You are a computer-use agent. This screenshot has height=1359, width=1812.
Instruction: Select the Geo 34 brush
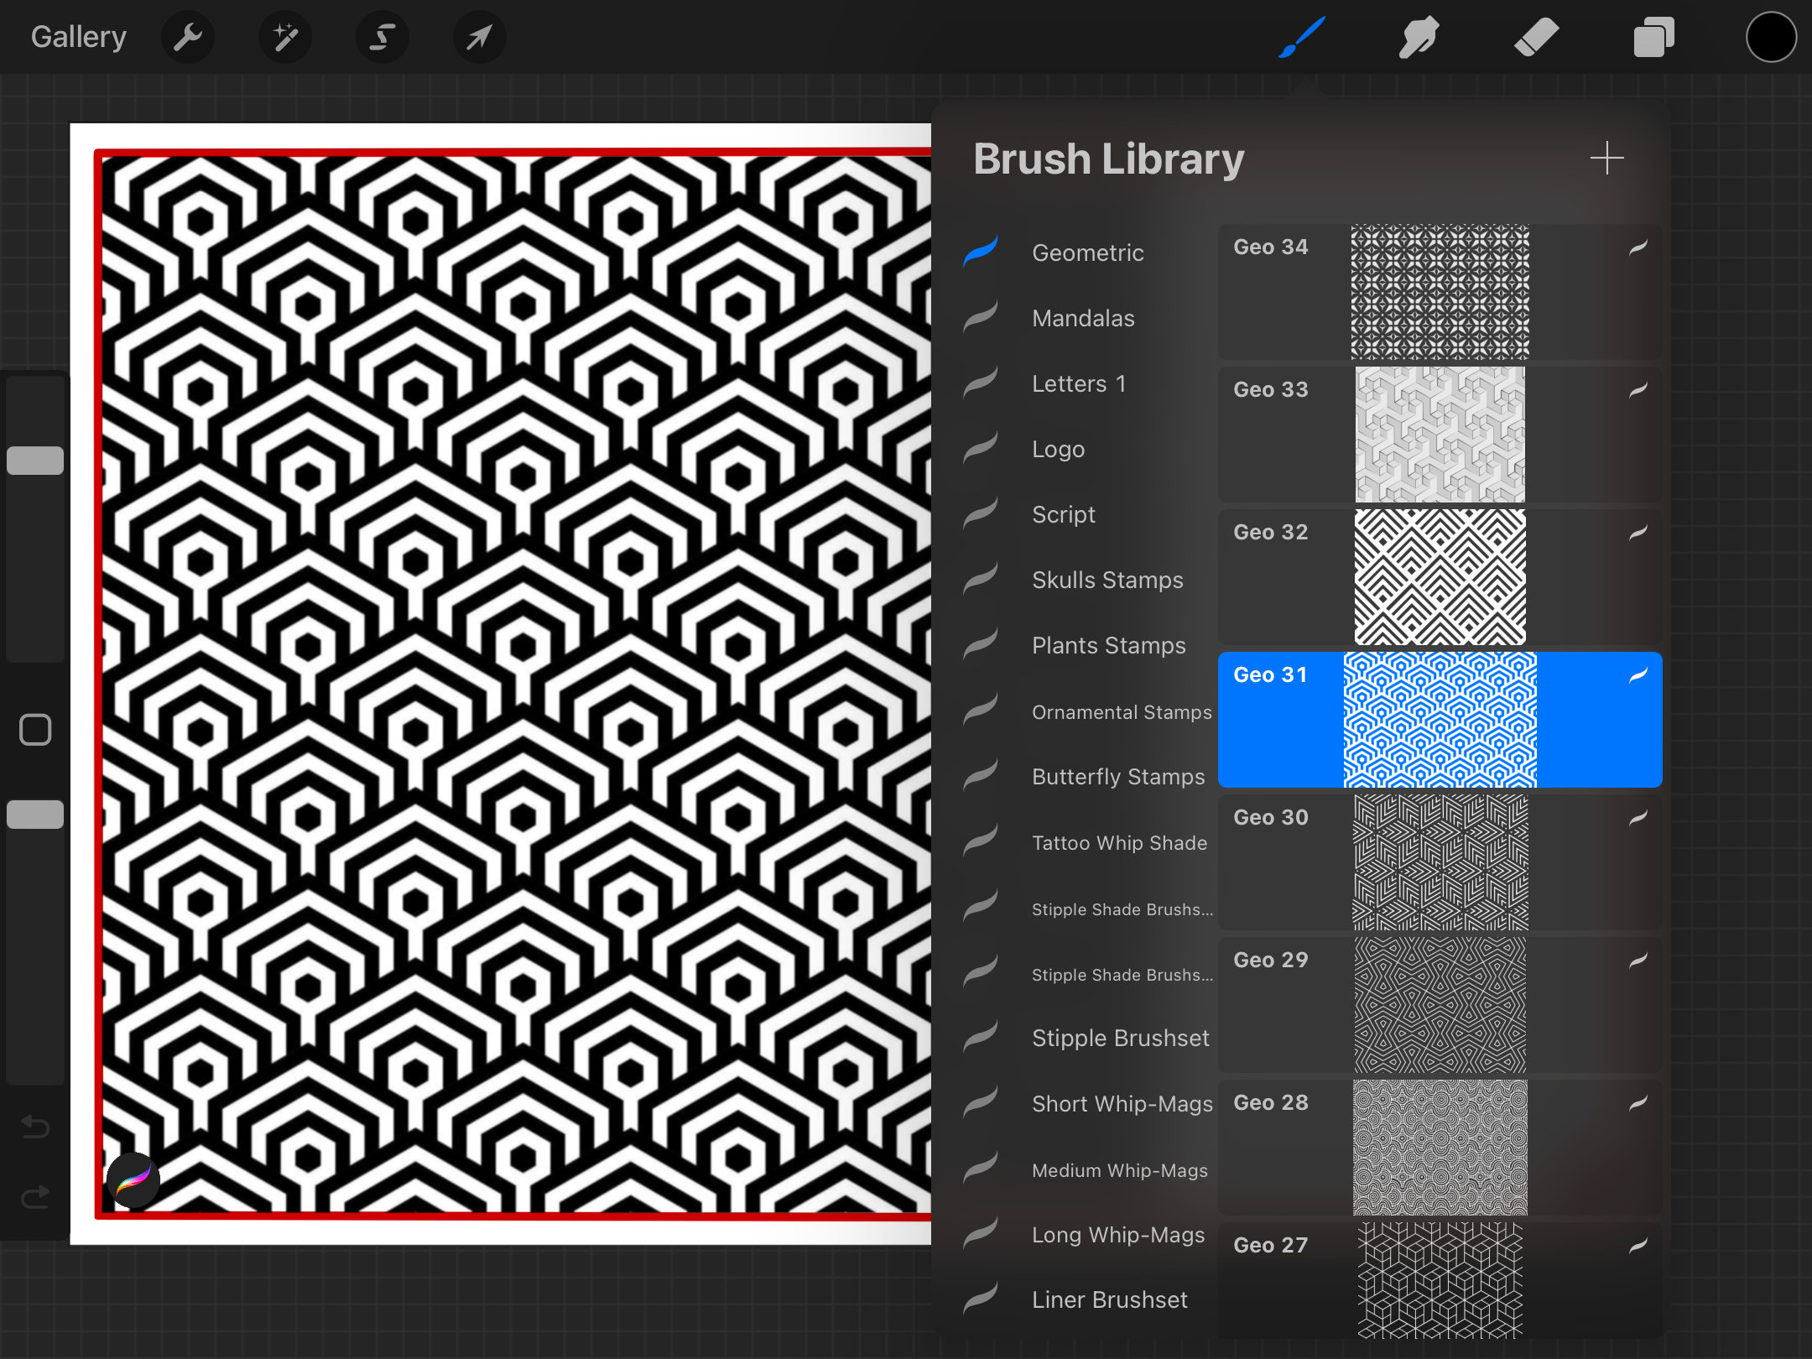[1440, 291]
